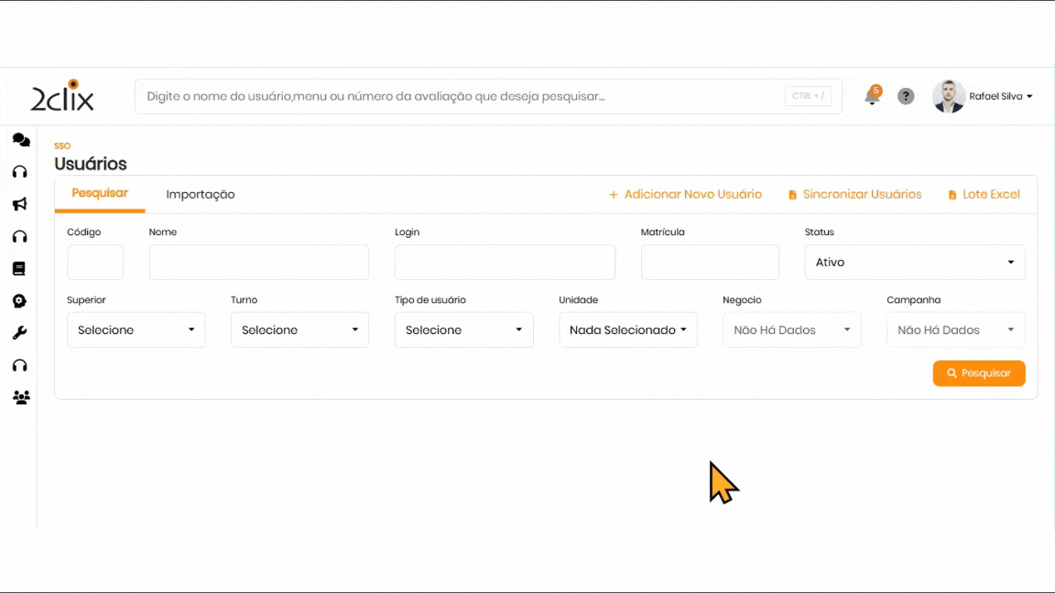Click the megaphone icon in sidebar
Image resolution: width=1055 pixels, height=593 pixels.
tap(19, 204)
